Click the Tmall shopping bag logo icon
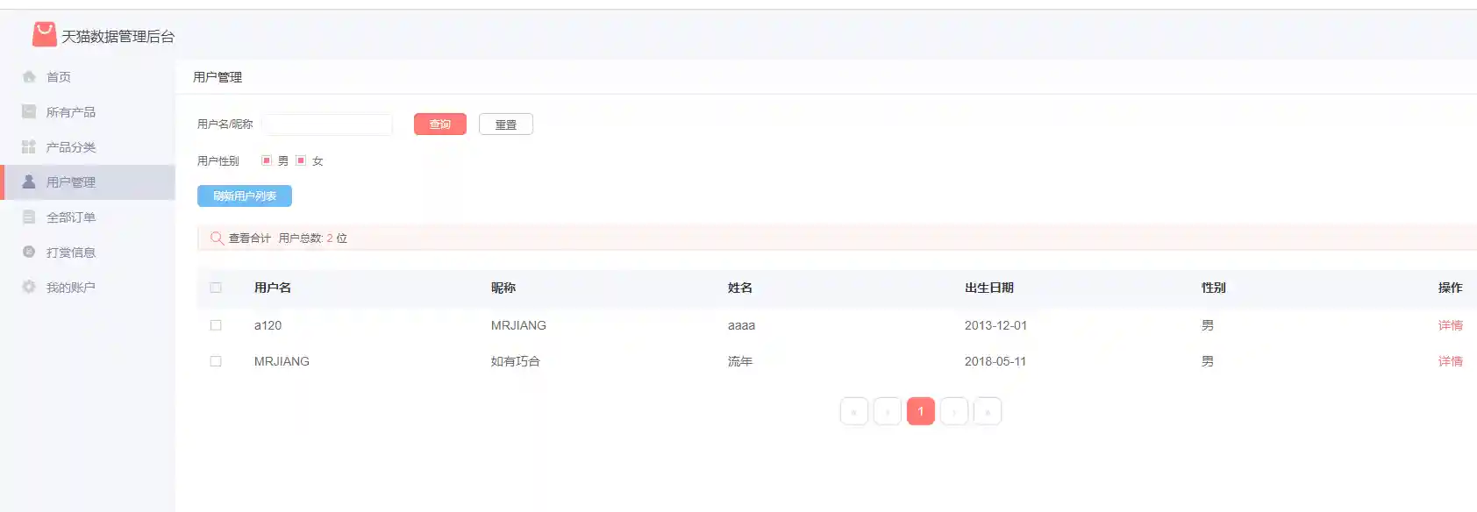 click(x=44, y=34)
